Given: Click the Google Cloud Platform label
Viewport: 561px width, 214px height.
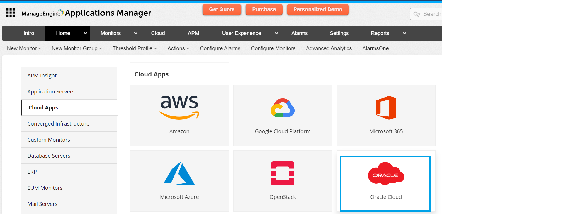Looking at the screenshot, I should pos(283,131).
